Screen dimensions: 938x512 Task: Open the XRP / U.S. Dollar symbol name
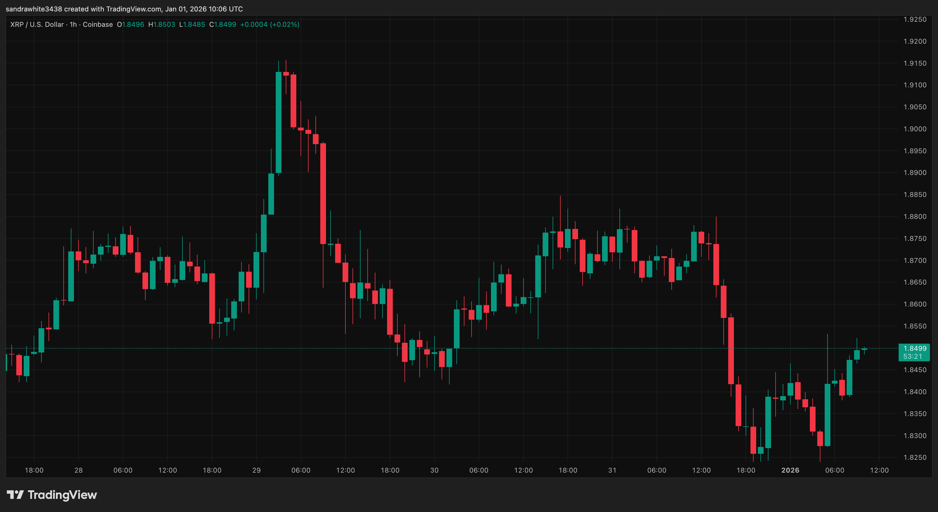tap(37, 24)
